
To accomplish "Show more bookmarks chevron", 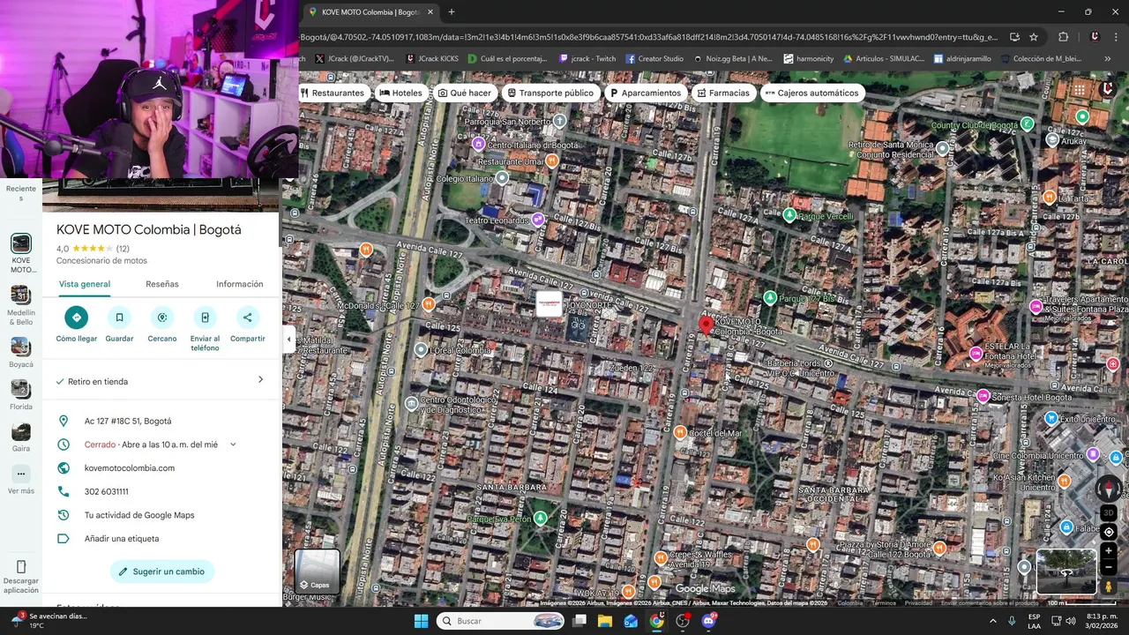I will click(x=1108, y=59).
